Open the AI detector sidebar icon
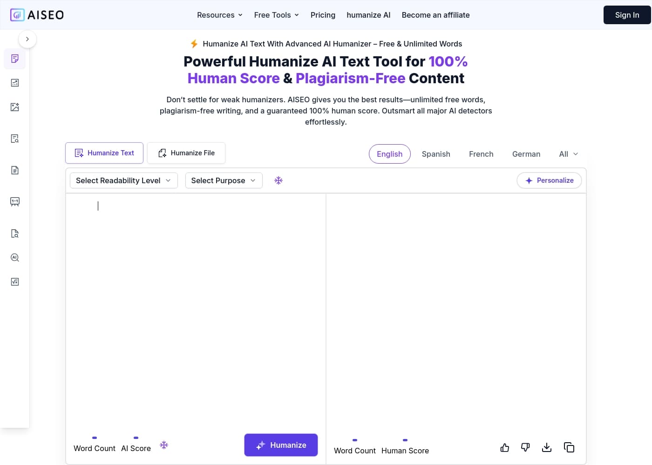The image size is (652, 465). point(15,258)
